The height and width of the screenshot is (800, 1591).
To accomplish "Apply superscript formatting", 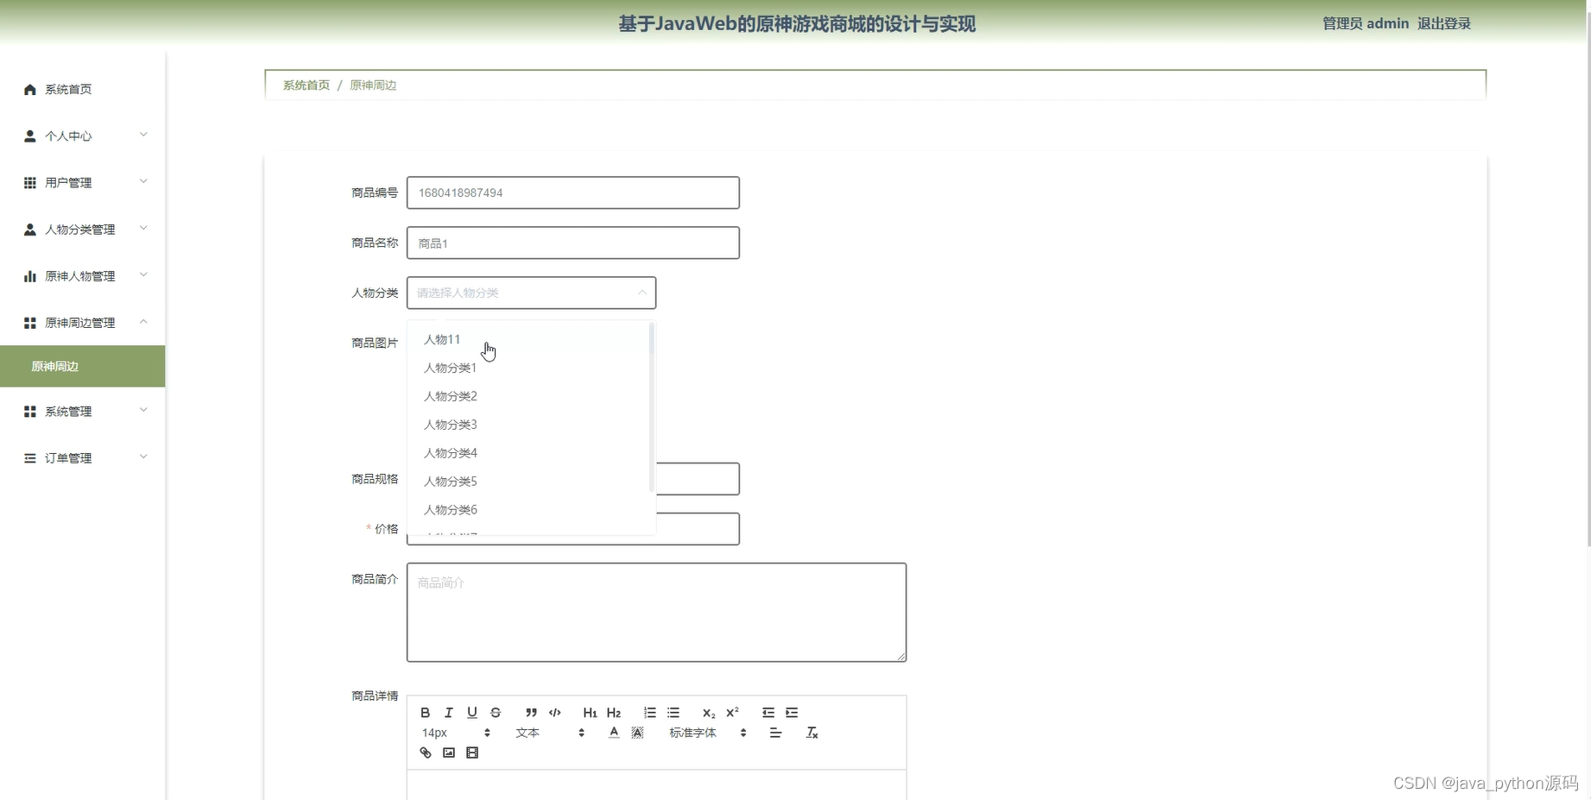I will click(732, 713).
